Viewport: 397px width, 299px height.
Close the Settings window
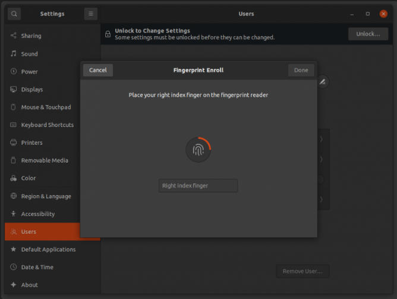383,14
